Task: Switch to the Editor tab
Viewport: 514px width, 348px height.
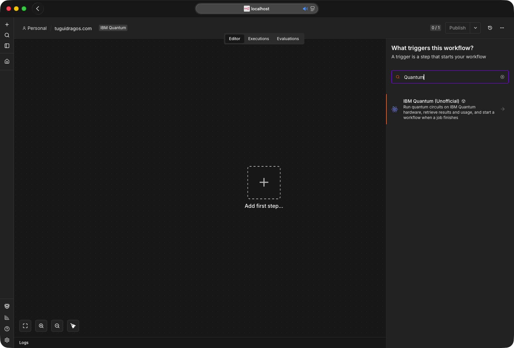Action: (x=235, y=39)
